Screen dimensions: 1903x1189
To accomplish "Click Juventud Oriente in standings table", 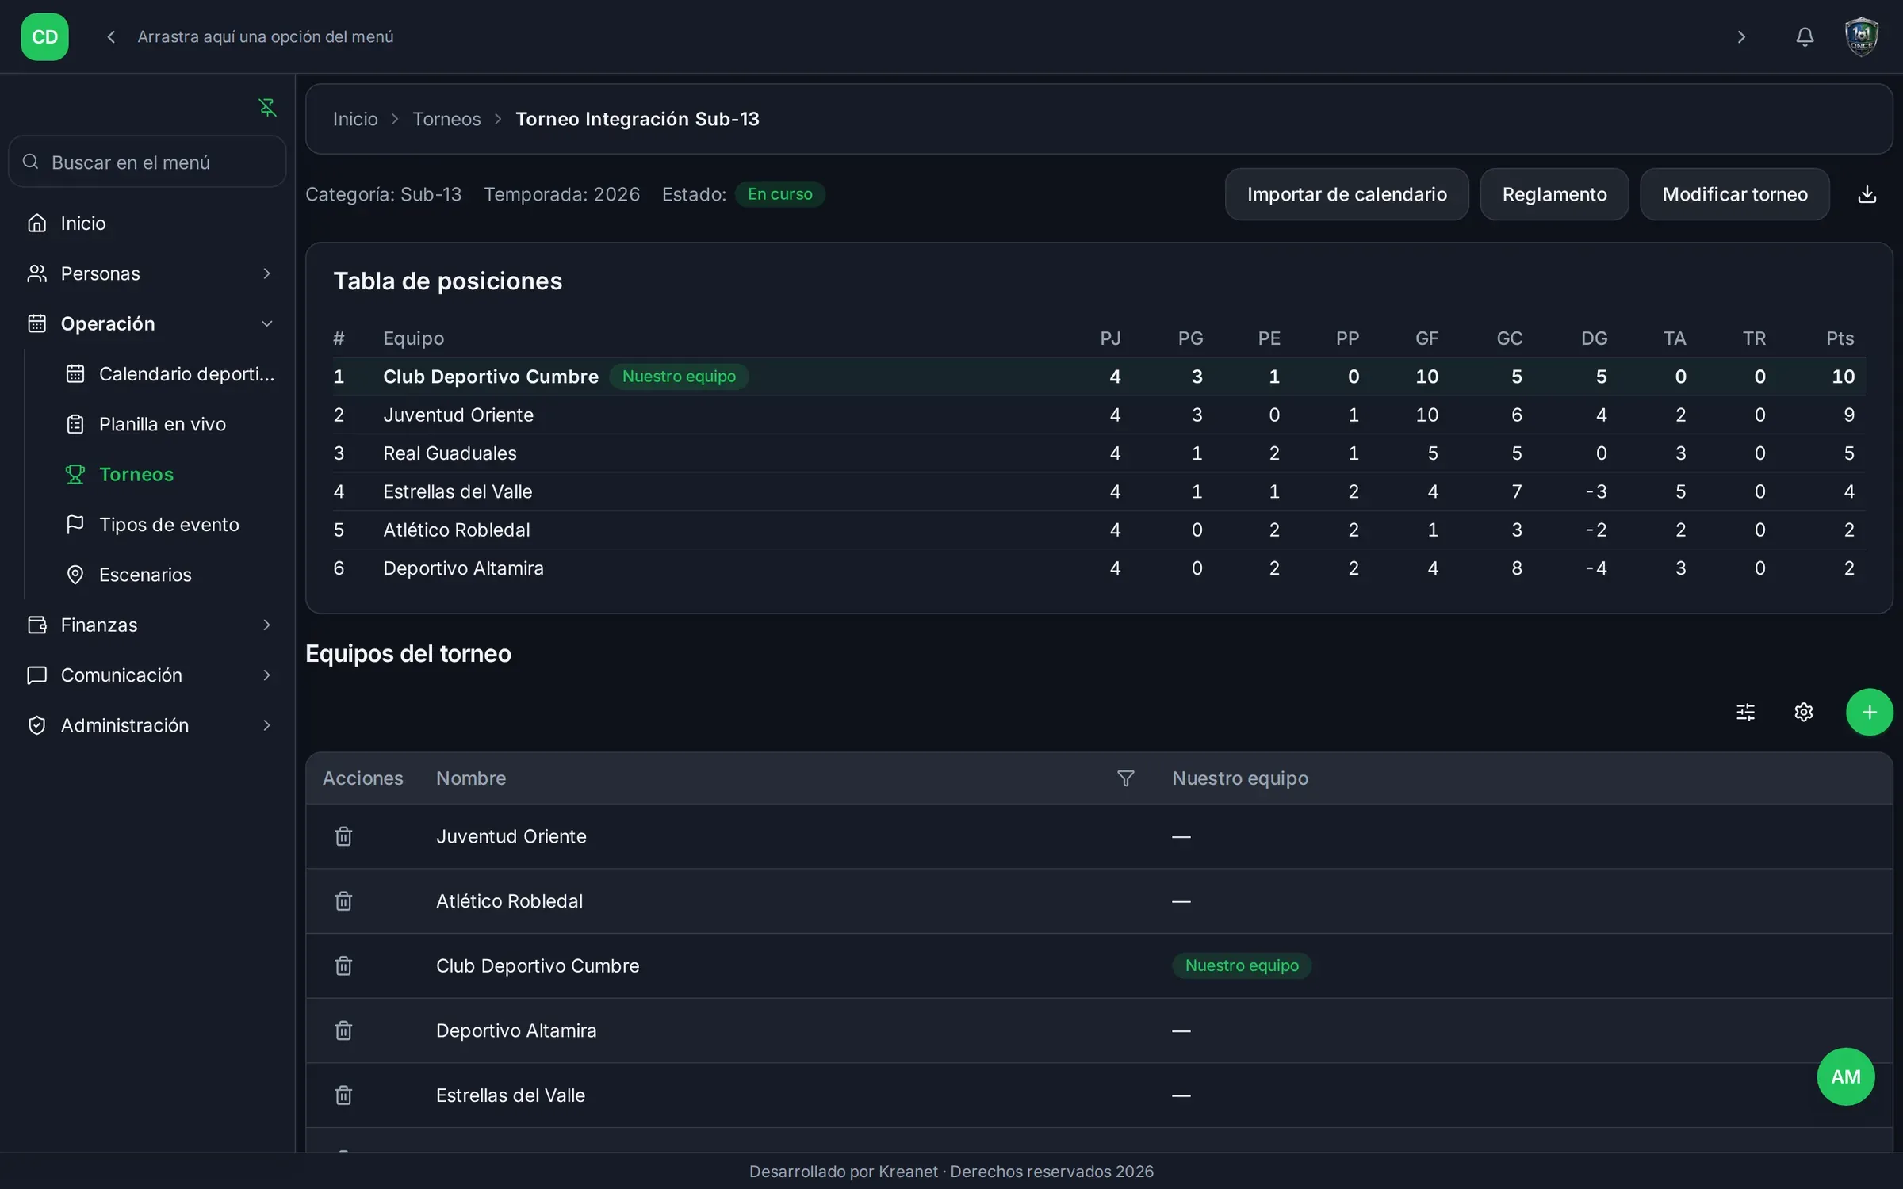I will pyautogui.click(x=458, y=415).
